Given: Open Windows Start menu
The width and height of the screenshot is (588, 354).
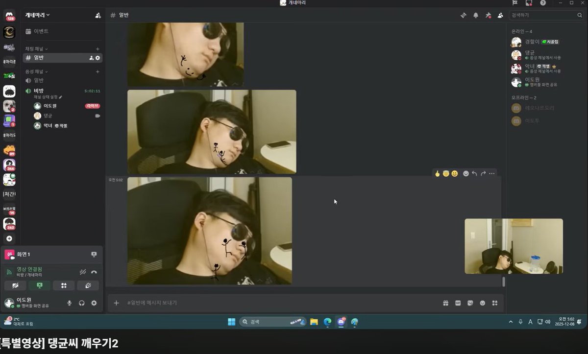Looking at the screenshot, I should [x=231, y=322].
